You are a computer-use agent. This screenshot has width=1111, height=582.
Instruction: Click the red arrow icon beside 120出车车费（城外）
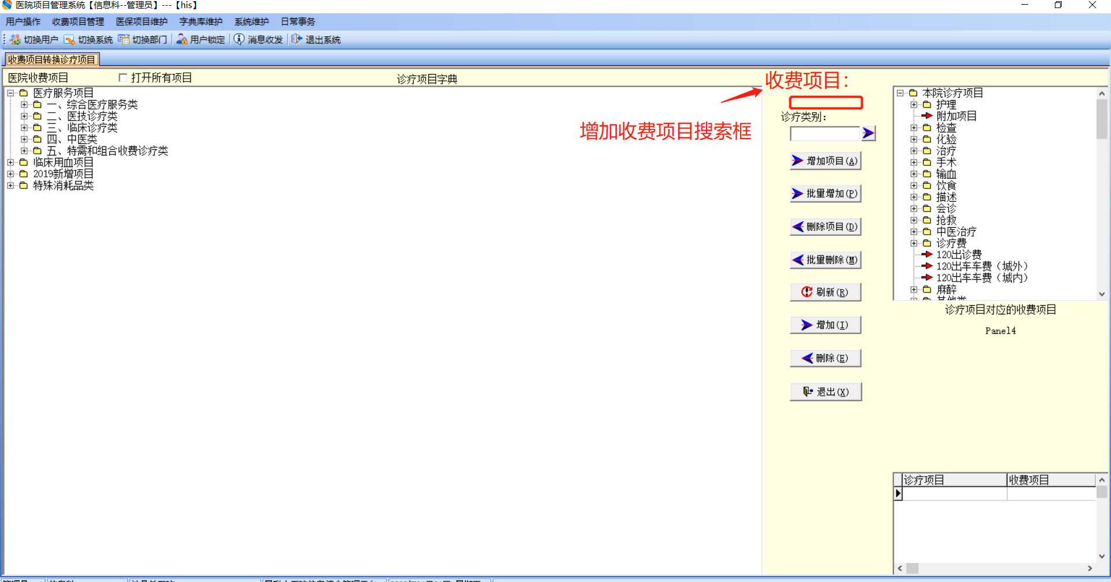tap(927, 266)
